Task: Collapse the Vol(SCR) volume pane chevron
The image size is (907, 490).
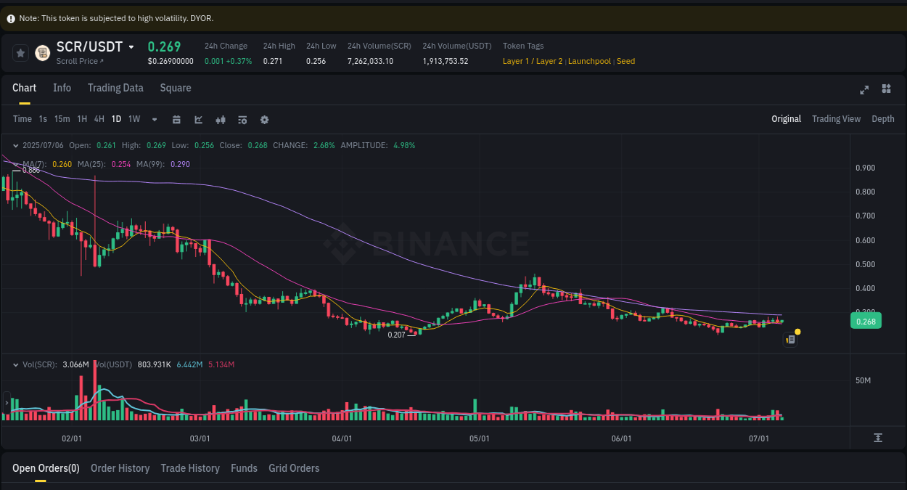Action: tap(16, 364)
